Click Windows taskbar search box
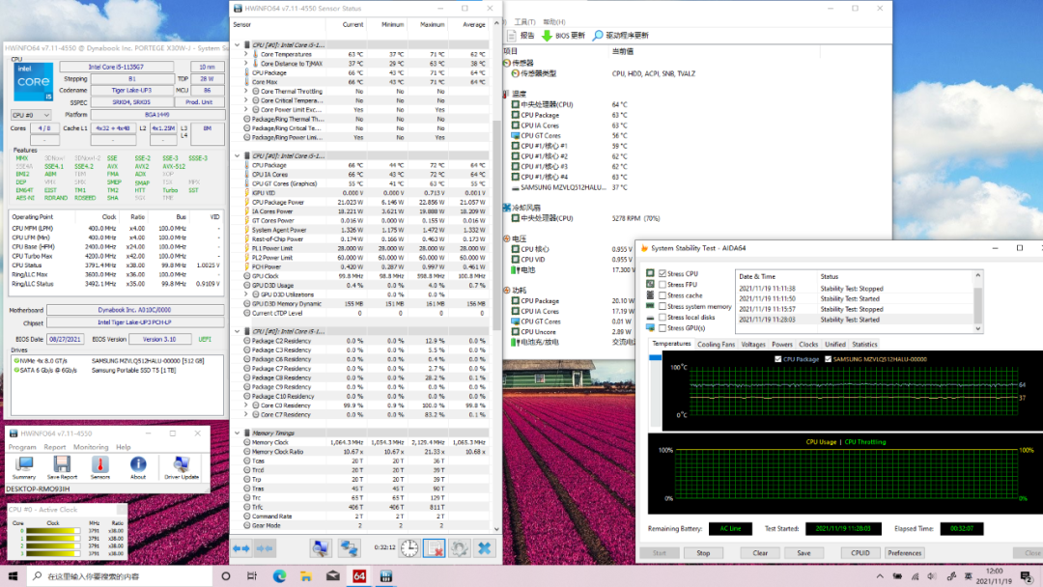1043x587 pixels. (121, 575)
